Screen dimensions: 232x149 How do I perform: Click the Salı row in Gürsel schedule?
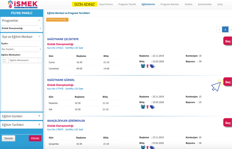coord(84,110)
